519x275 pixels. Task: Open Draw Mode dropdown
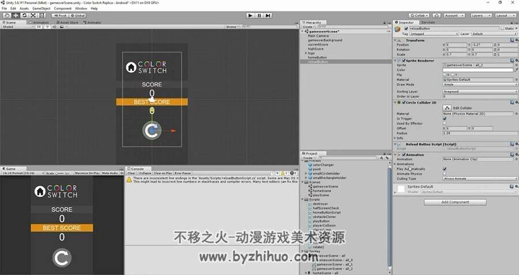coord(480,85)
